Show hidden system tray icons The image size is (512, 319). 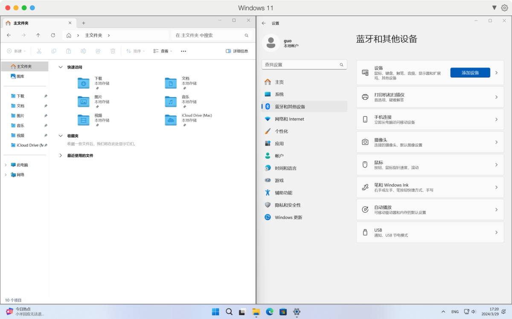pyautogui.click(x=443, y=312)
